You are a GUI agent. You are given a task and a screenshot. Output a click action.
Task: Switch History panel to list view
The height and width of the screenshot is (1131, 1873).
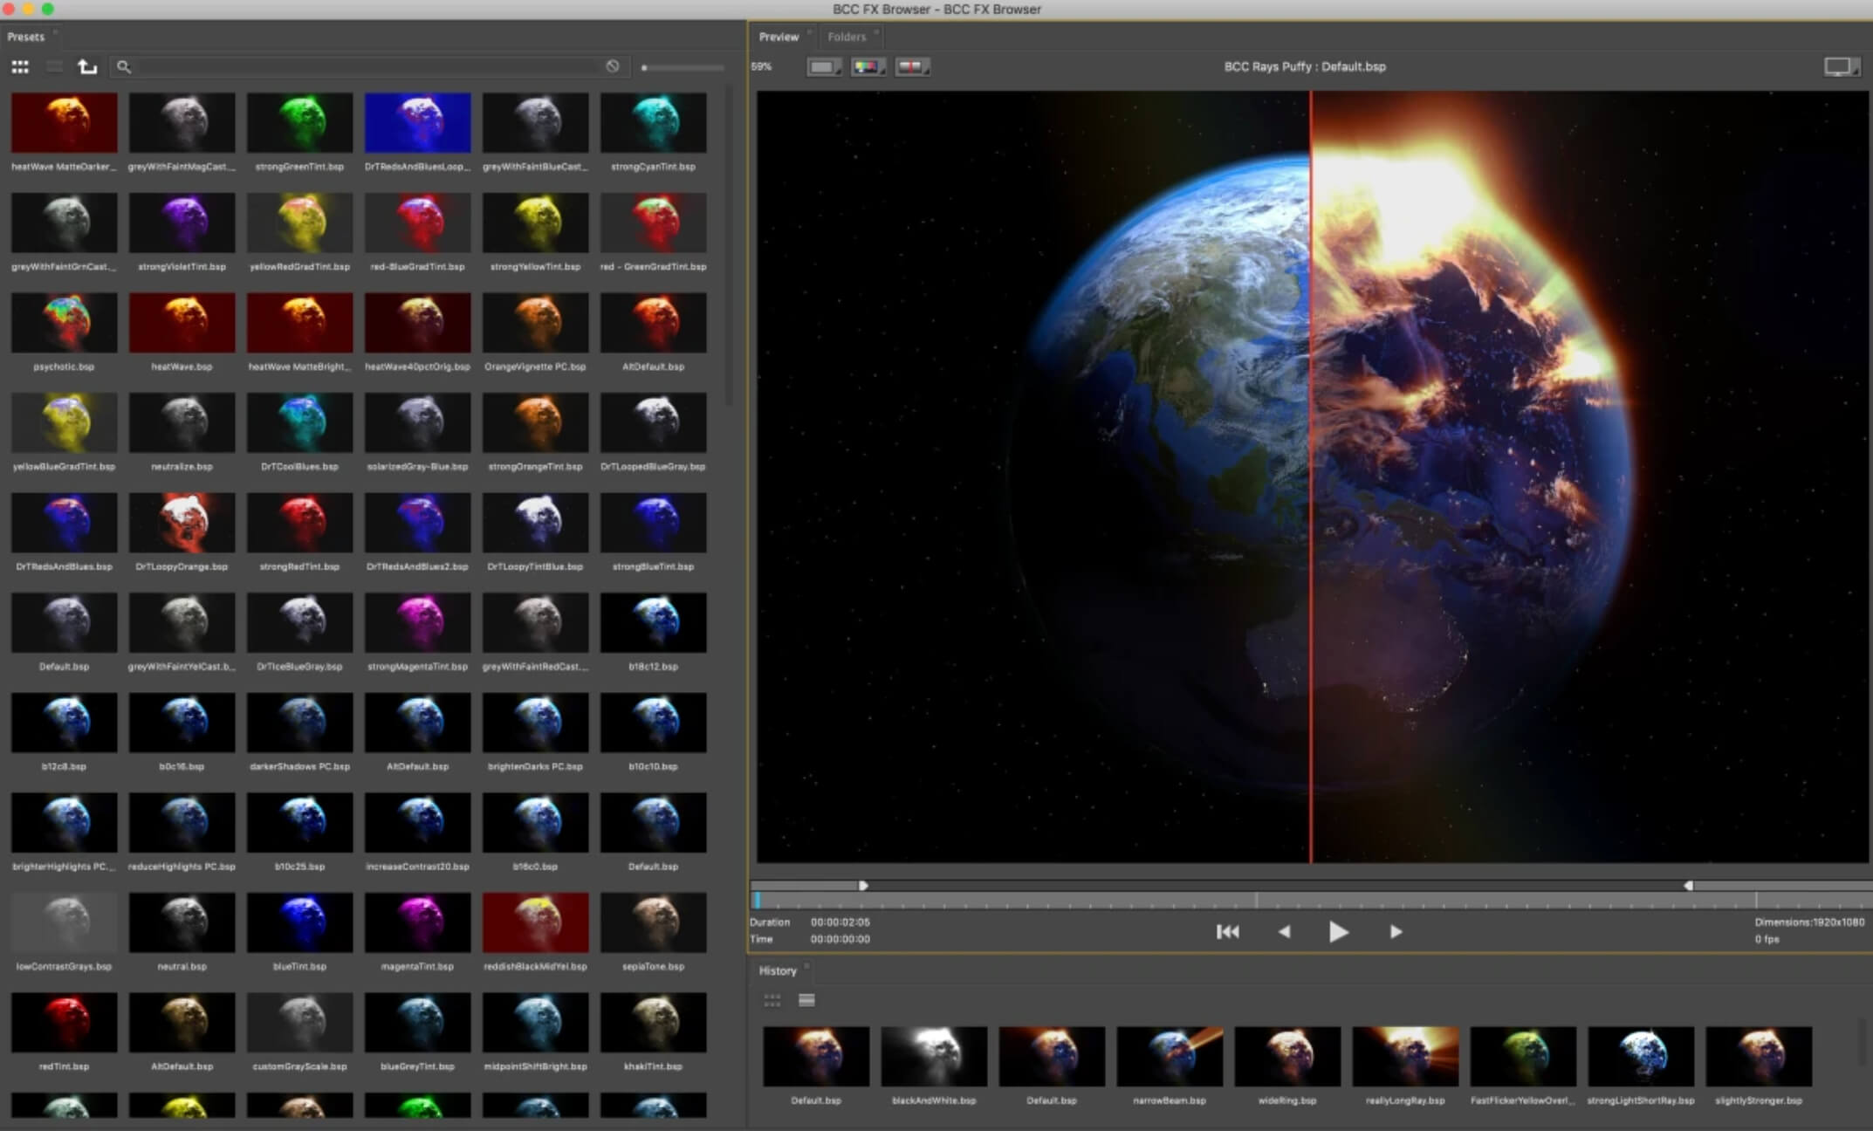806,1000
